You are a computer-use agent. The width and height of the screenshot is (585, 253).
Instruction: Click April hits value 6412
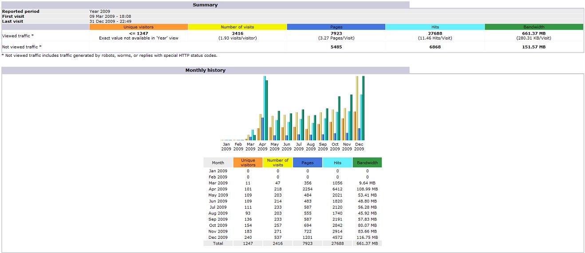(x=337, y=189)
